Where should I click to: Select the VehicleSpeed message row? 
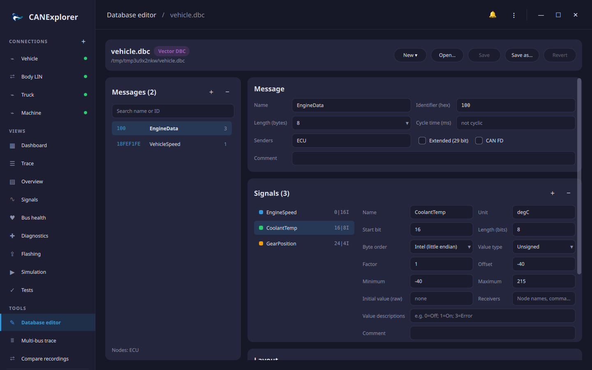pyautogui.click(x=172, y=144)
